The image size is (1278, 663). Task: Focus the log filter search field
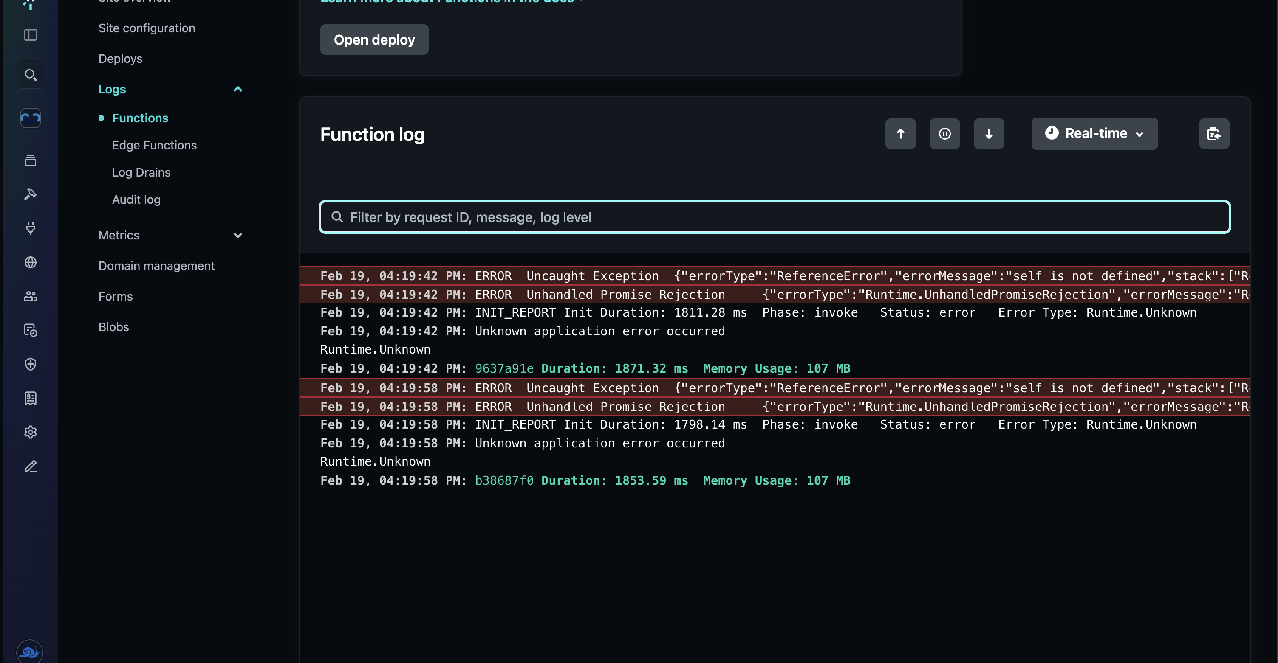[x=775, y=217]
